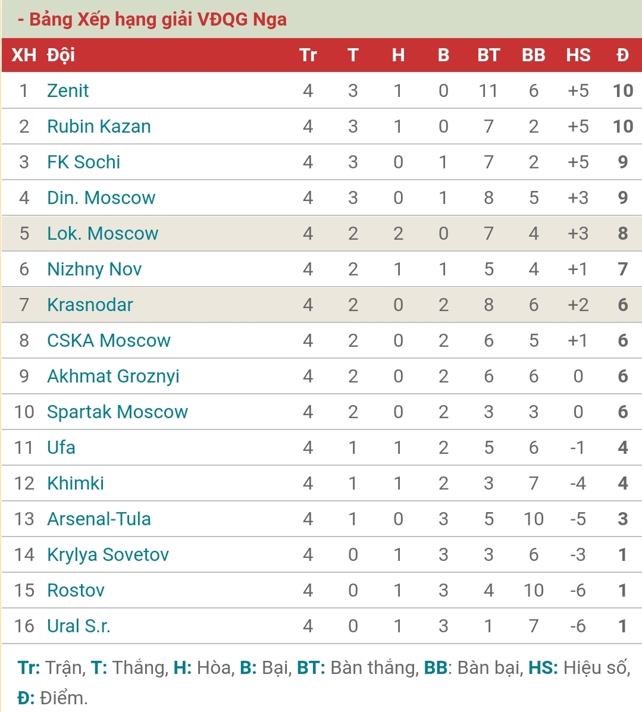This screenshot has height=712, width=642.
Task: Open the Ufa team link
Action: pyautogui.click(x=61, y=447)
